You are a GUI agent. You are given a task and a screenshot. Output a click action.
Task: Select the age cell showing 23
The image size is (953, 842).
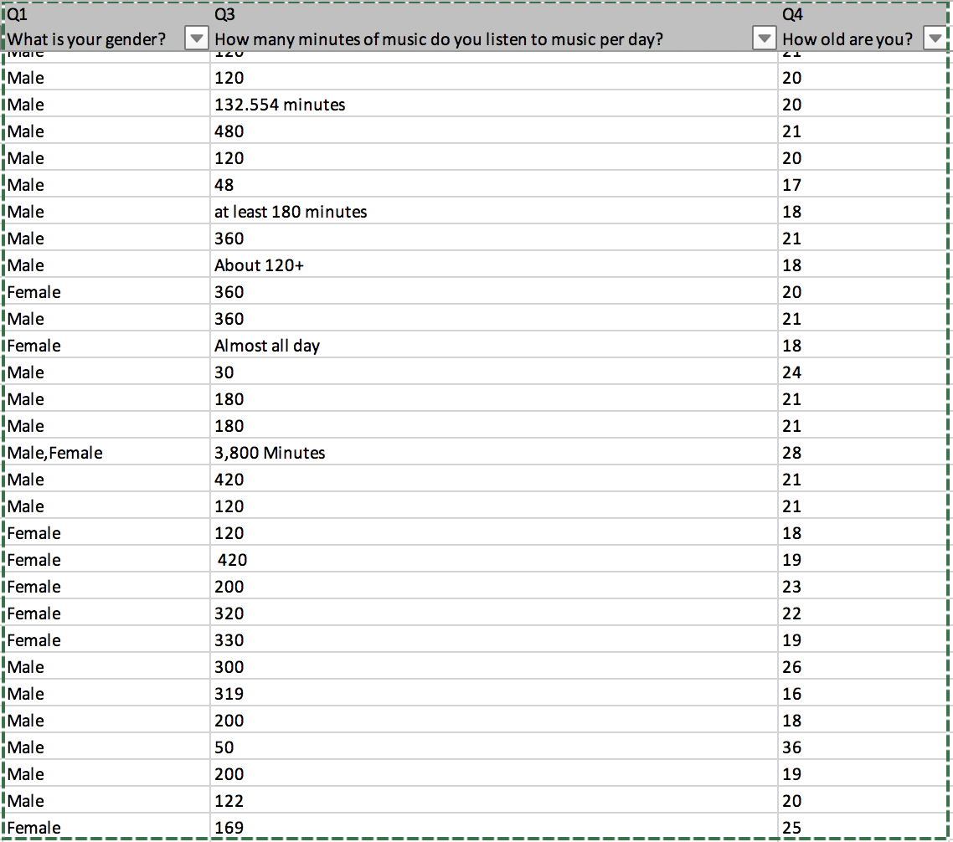click(x=863, y=587)
